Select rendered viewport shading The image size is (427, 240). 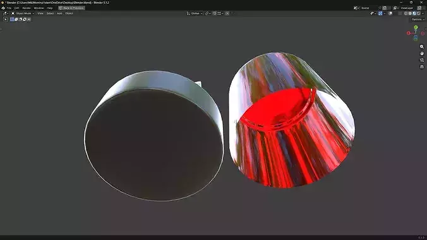pyautogui.click(x=419, y=13)
